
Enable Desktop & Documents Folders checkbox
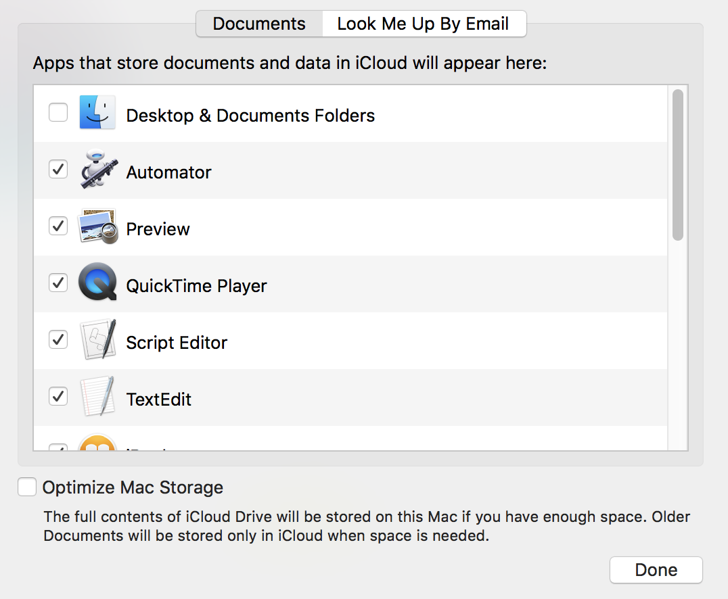pos(58,112)
